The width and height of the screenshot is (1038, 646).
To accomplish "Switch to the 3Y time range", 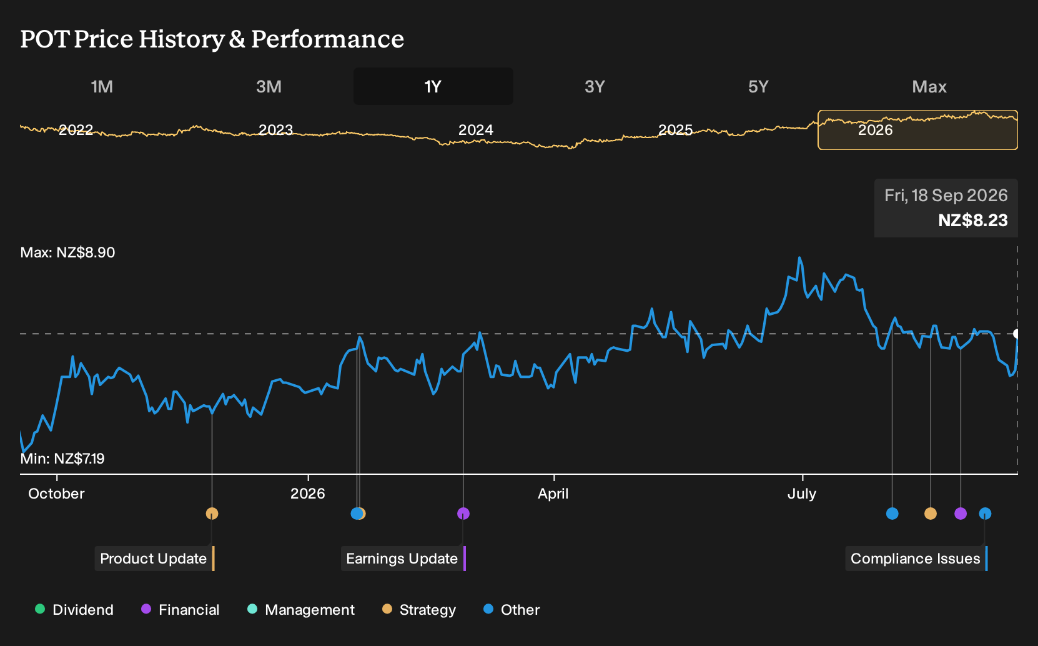I will pos(595,86).
